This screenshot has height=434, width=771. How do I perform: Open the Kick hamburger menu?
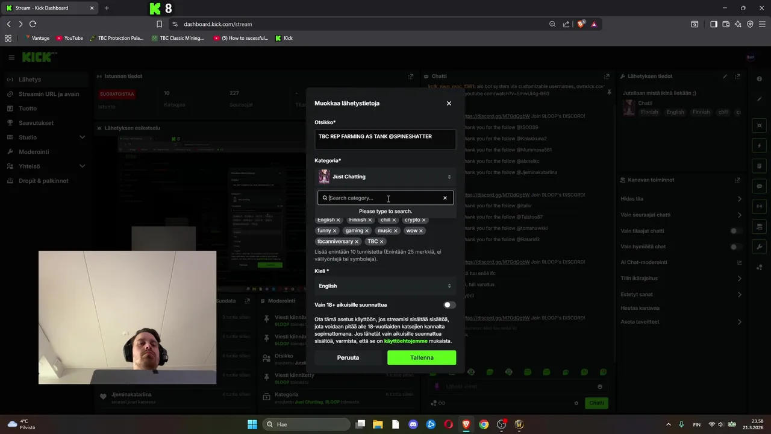pos(11,57)
